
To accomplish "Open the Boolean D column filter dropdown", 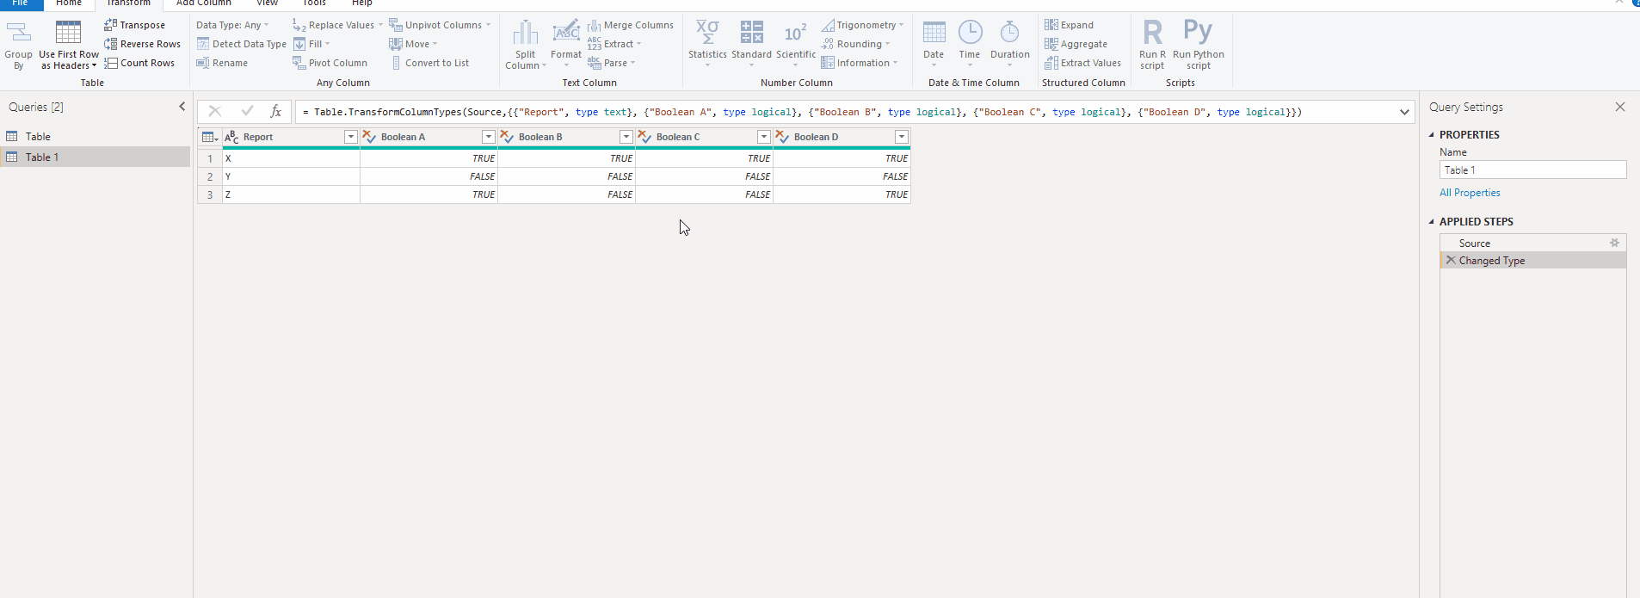I will pyautogui.click(x=901, y=137).
